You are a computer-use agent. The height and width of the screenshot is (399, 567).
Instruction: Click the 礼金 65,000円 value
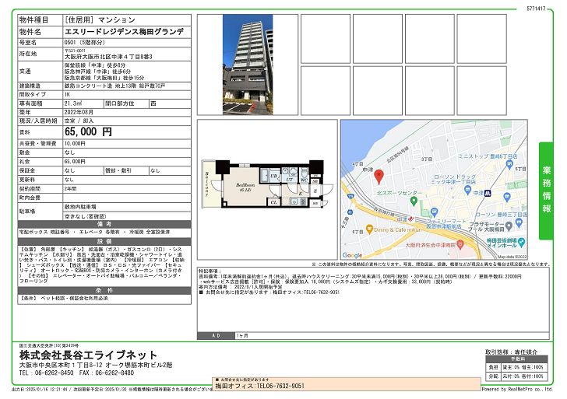[x=75, y=162]
